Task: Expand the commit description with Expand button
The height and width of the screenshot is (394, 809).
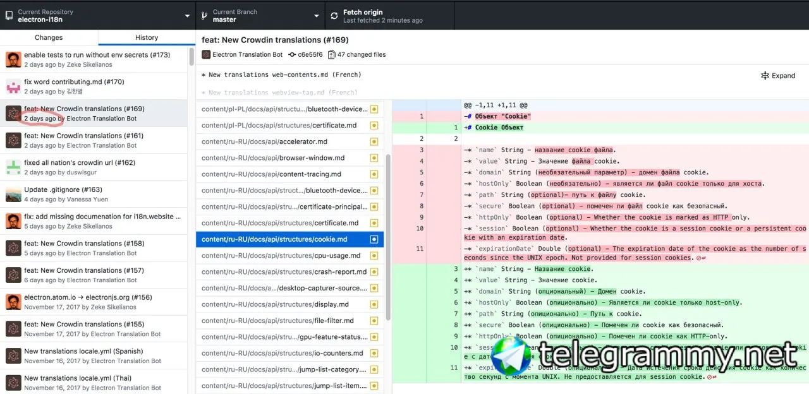Action: (778, 75)
